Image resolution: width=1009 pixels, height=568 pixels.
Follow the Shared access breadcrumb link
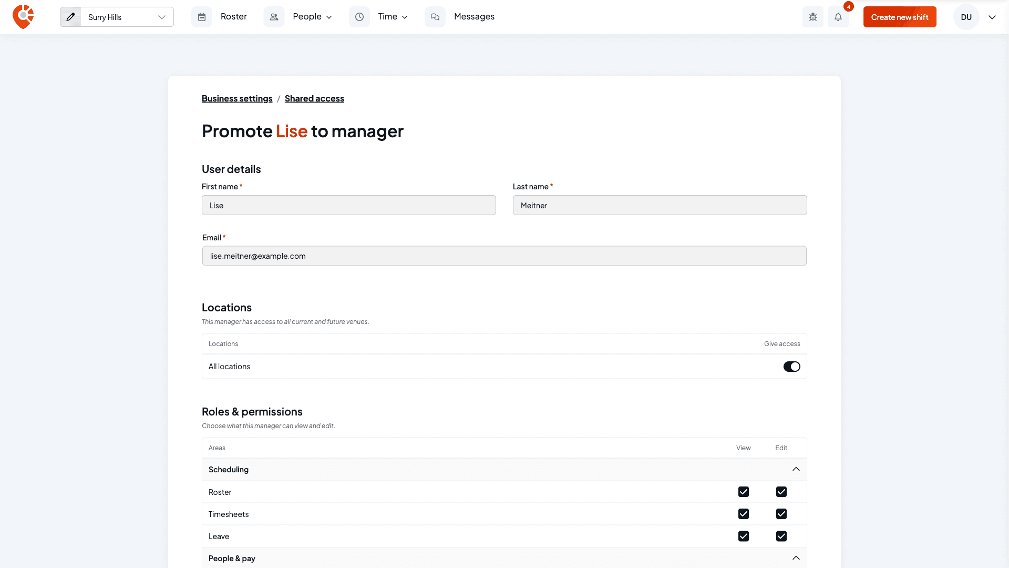pos(314,98)
